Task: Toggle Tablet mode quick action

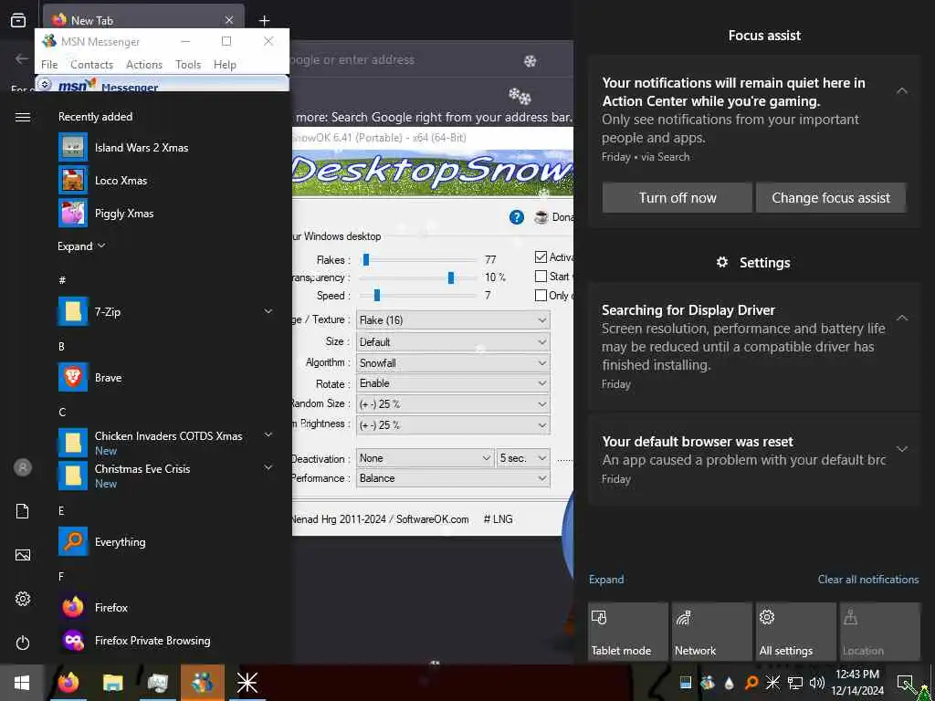Action: [628, 632]
